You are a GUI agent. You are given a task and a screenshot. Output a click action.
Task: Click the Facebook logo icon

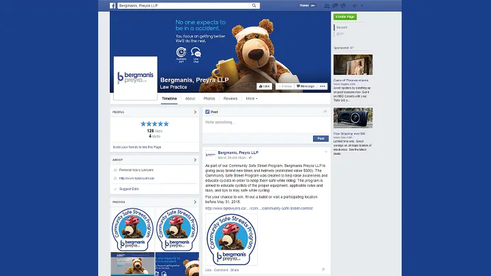[113, 5]
